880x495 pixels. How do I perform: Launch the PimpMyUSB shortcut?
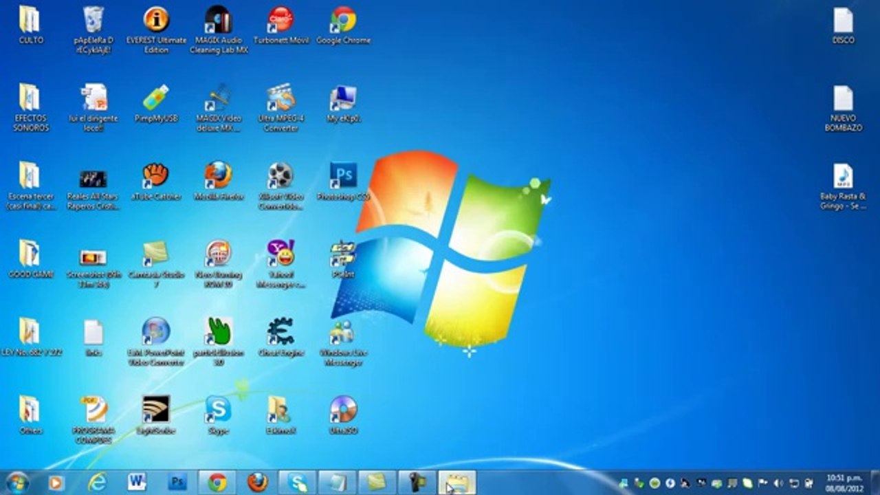[156, 103]
